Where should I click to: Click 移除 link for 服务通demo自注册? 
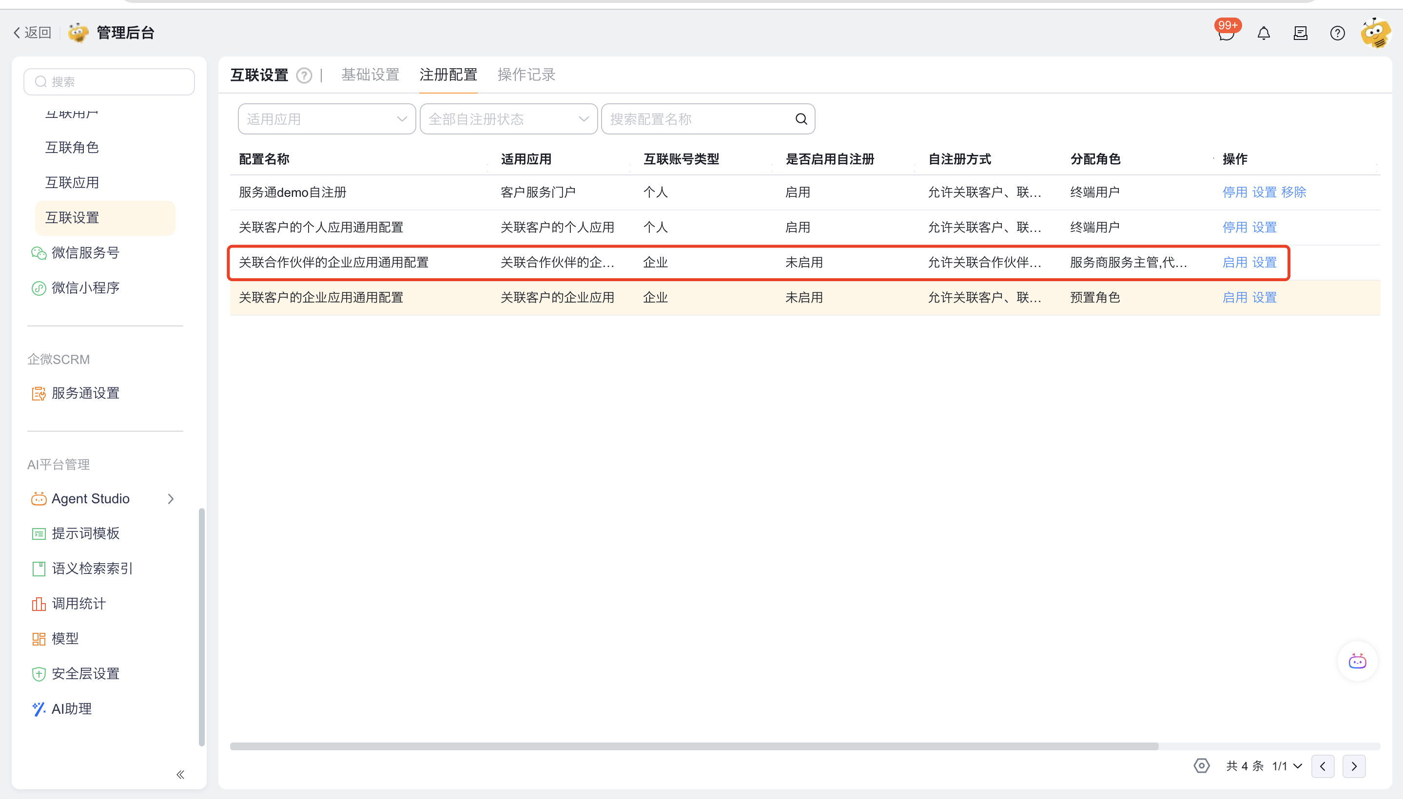[1293, 192]
